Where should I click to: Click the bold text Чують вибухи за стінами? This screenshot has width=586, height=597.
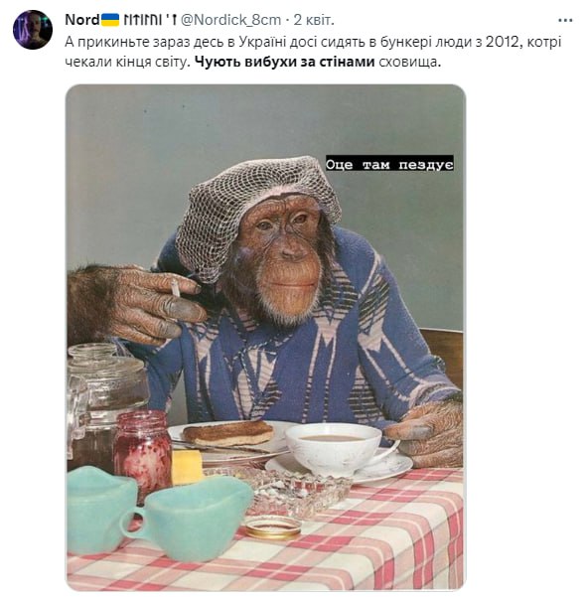[285, 62]
